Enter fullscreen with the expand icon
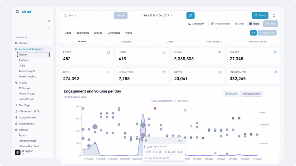 tap(274, 16)
